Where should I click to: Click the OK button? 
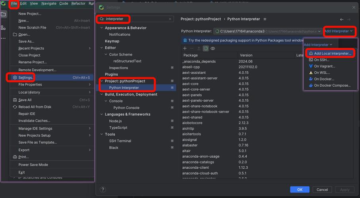tap(300, 190)
